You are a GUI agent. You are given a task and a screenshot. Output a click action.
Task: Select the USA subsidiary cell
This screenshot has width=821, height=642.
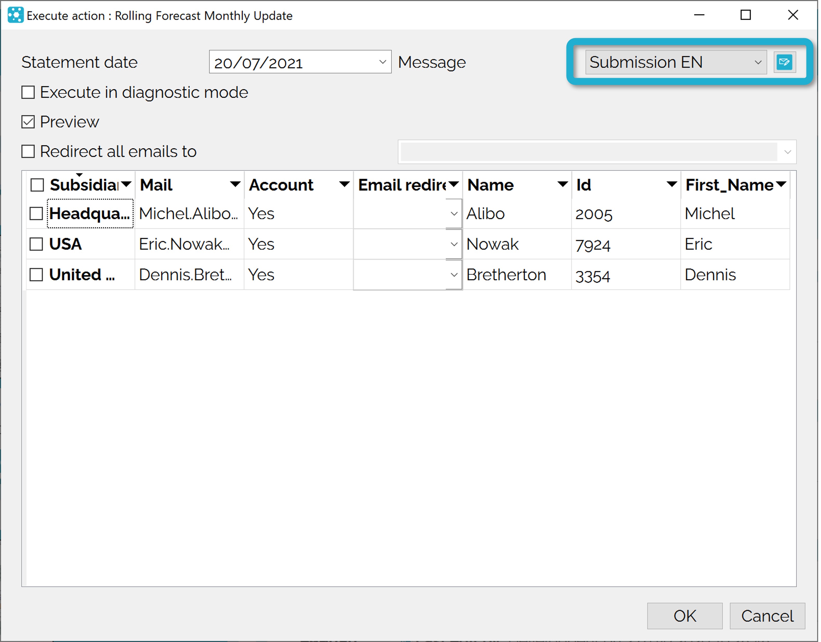click(90, 244)
